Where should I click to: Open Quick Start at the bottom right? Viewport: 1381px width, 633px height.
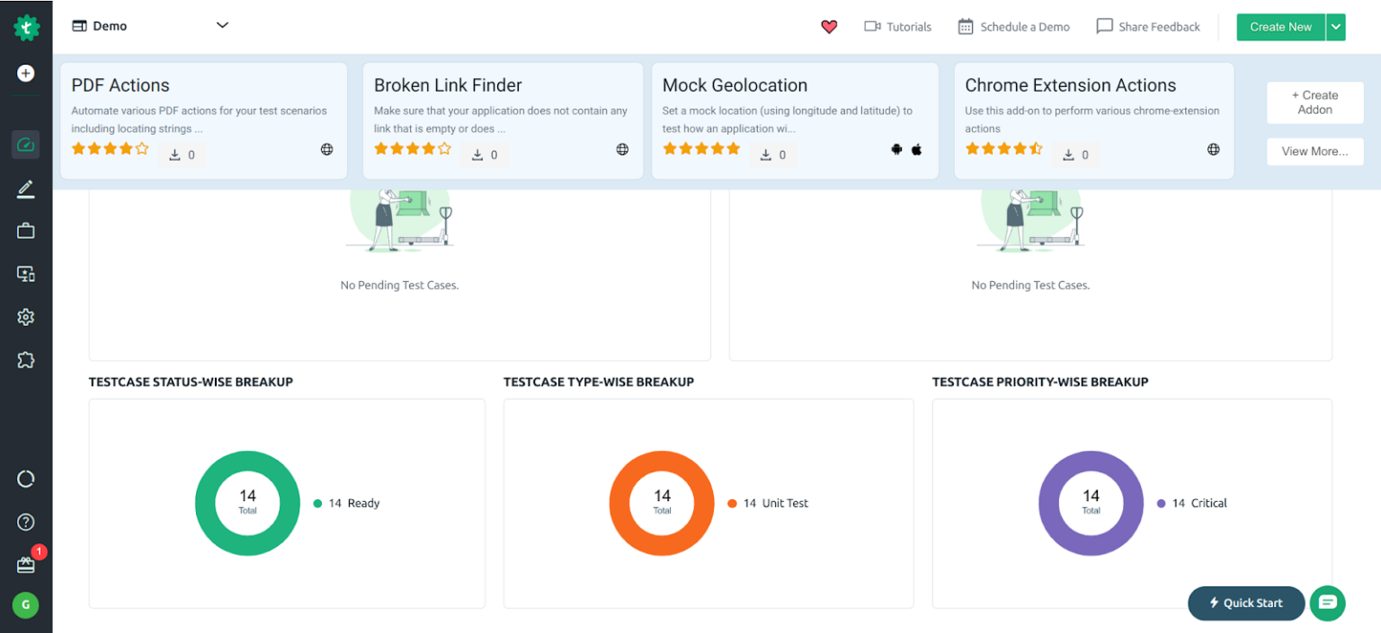[1246, 603]
